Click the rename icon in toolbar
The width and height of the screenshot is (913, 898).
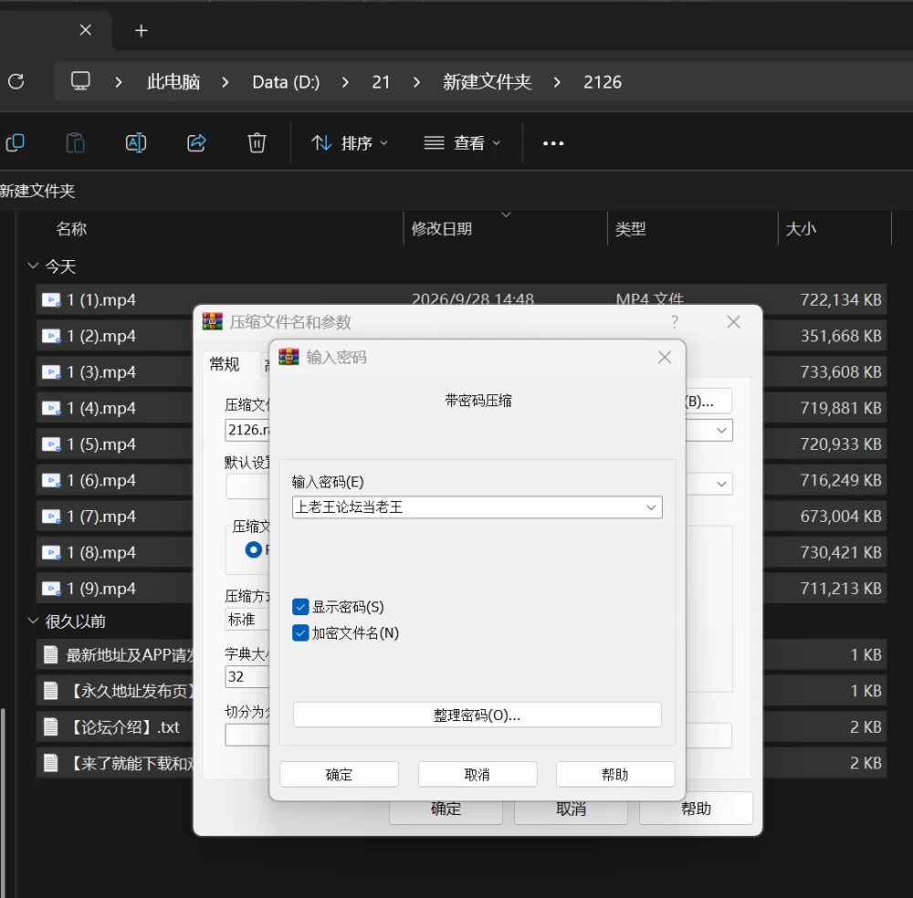pos(136,142)
